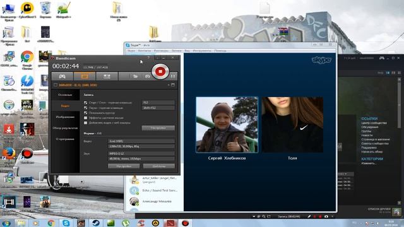Open Обсуждения link in Steam window
This screenshot has width=404, height=227.
pyautogui.click(x=369, y=127)
